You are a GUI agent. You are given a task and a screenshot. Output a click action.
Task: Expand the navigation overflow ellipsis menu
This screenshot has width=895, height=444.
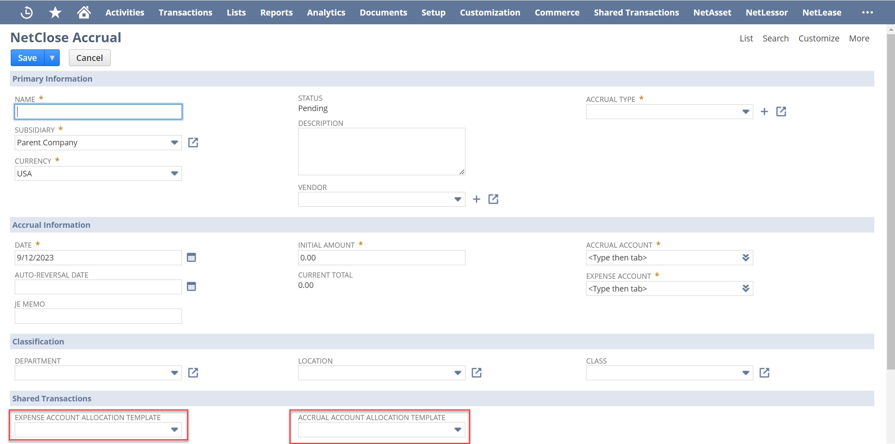pos(867,12)
